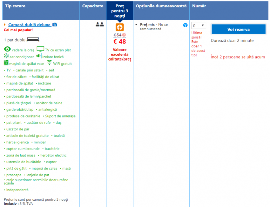Click the flat-screen TV icon
Image resolution: width=270 pixels, height=207 pixels.
[40, 49]
